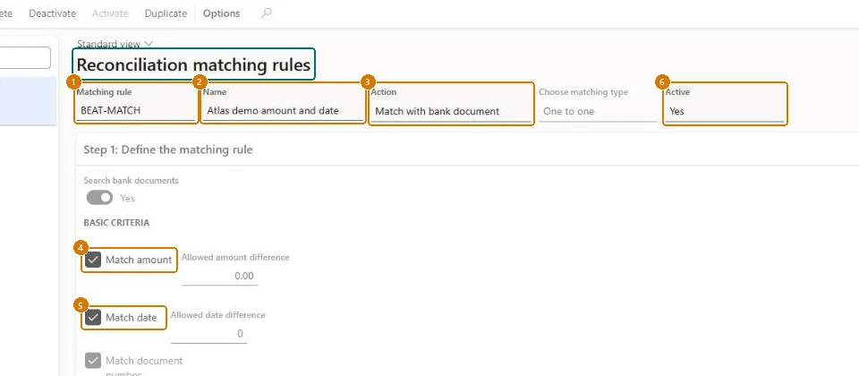The height and width of the screenshot is (376, 859).
Task: Click the filter box in the left pane
Action: (25, 58)
